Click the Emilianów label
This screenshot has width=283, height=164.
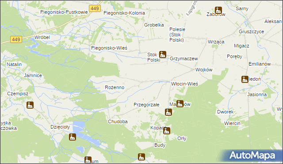(260, 64)
